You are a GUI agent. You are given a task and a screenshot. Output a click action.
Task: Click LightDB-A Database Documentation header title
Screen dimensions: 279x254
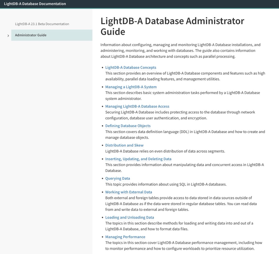point(35,4)
